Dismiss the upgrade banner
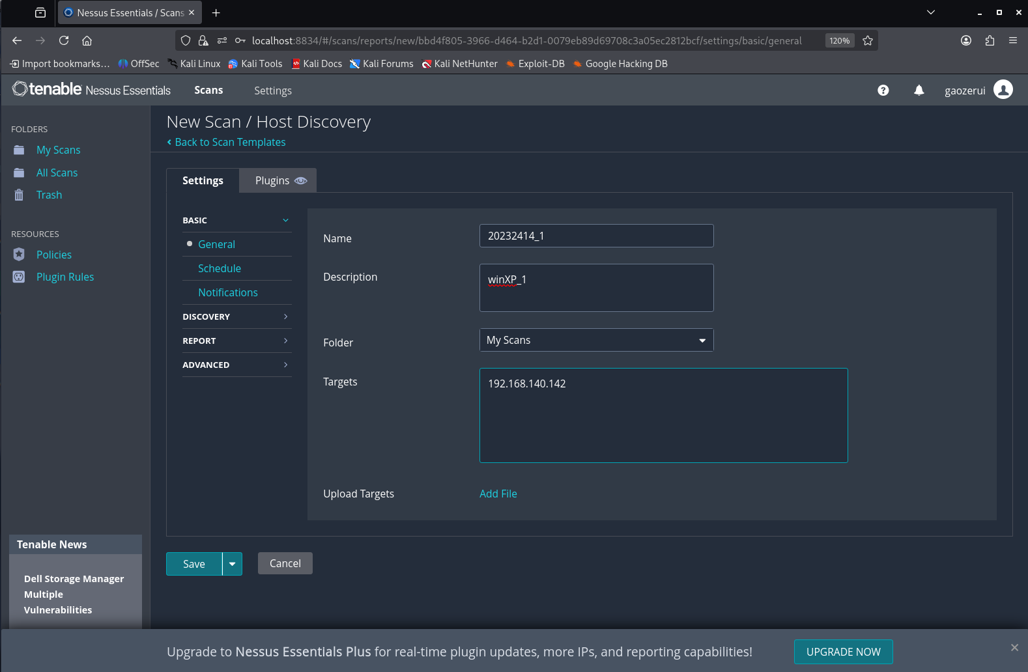The height and width of the screenshot is (672, 1028). [x=1014, y=647]
